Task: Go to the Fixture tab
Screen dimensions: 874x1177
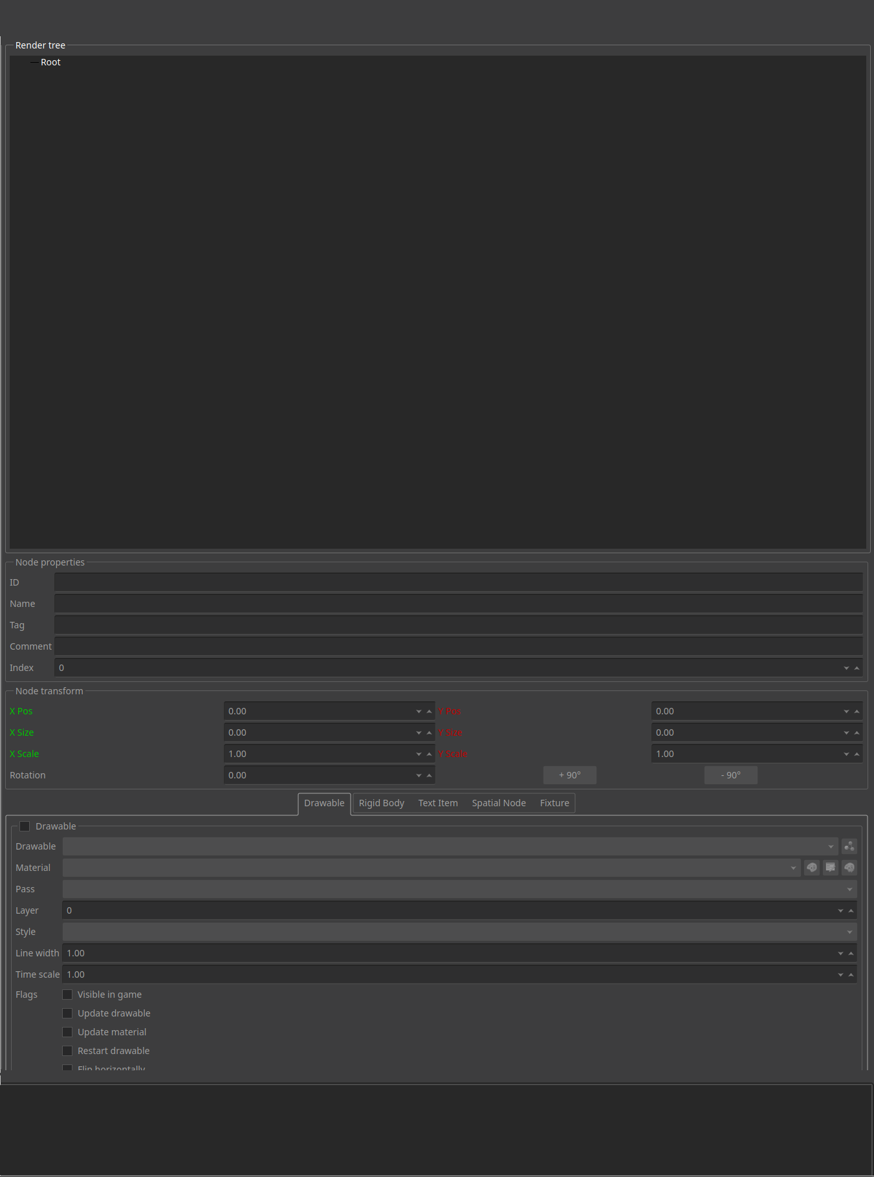Action: point(554,803)
